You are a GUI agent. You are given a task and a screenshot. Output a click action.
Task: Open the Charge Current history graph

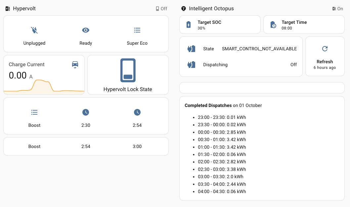click(x=44, y=87)
